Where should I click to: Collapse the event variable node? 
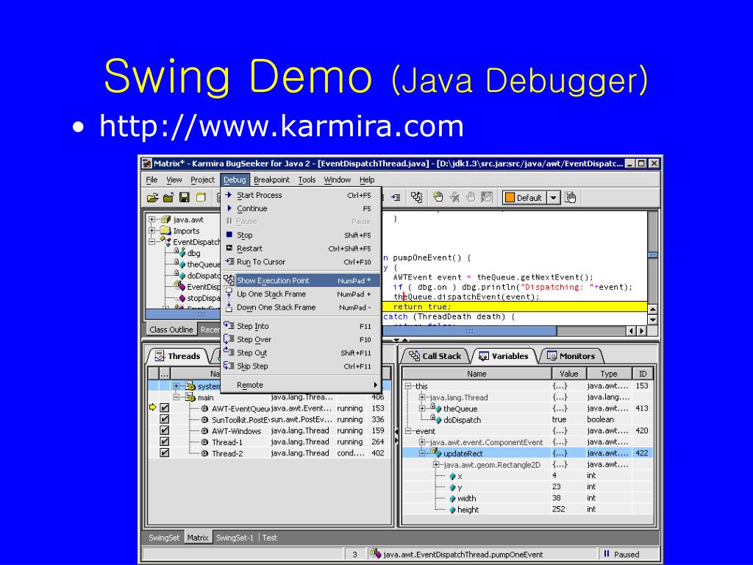[408, 431]
